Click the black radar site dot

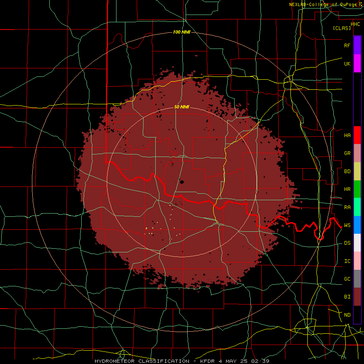(182, 182)
